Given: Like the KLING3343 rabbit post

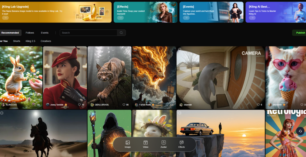Looking at the screenshot, I should 35,105.
